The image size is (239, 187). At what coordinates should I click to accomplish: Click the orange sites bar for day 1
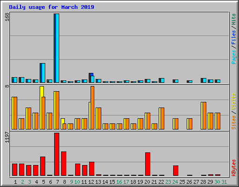[x=15, y=113]
